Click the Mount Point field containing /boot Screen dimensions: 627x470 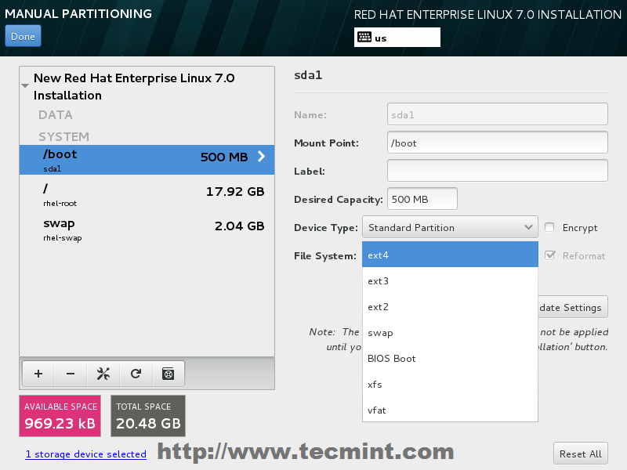[x=498, y=143]
